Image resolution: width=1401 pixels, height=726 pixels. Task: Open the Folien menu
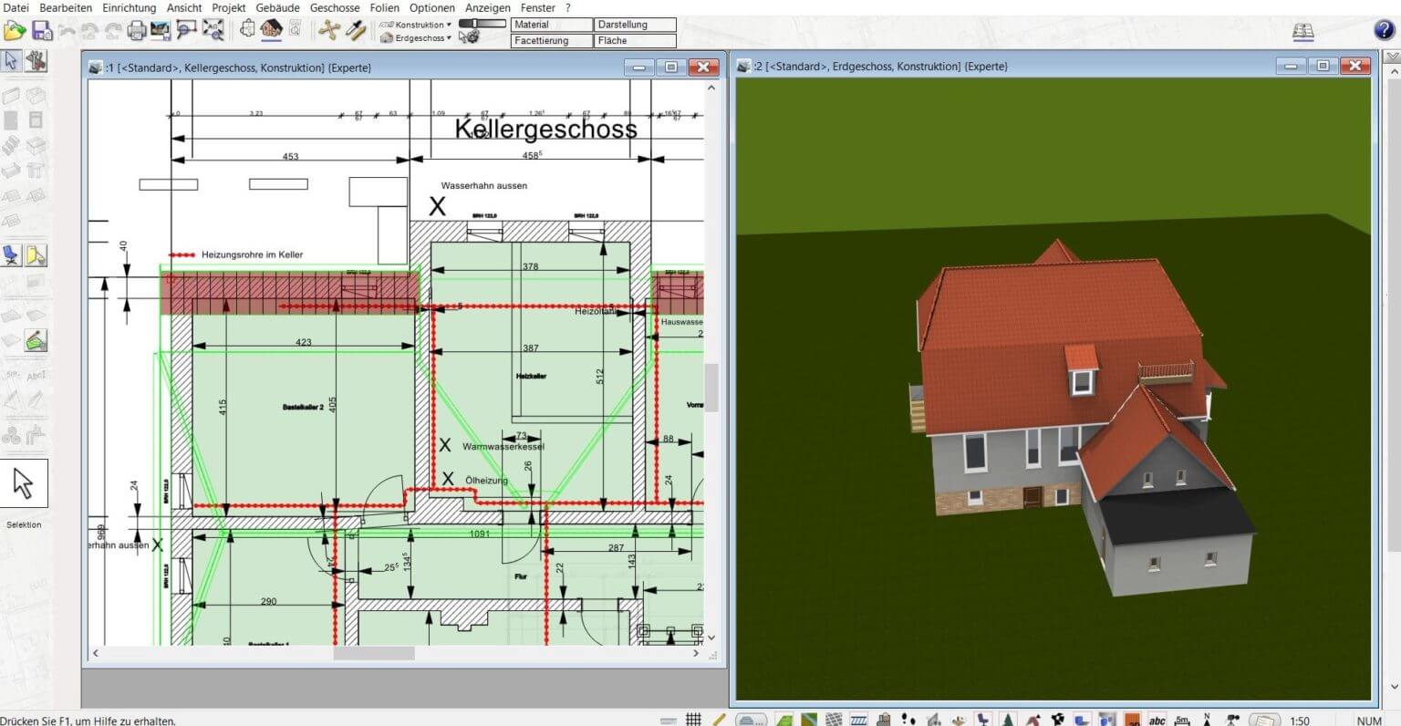pos(384,7)
